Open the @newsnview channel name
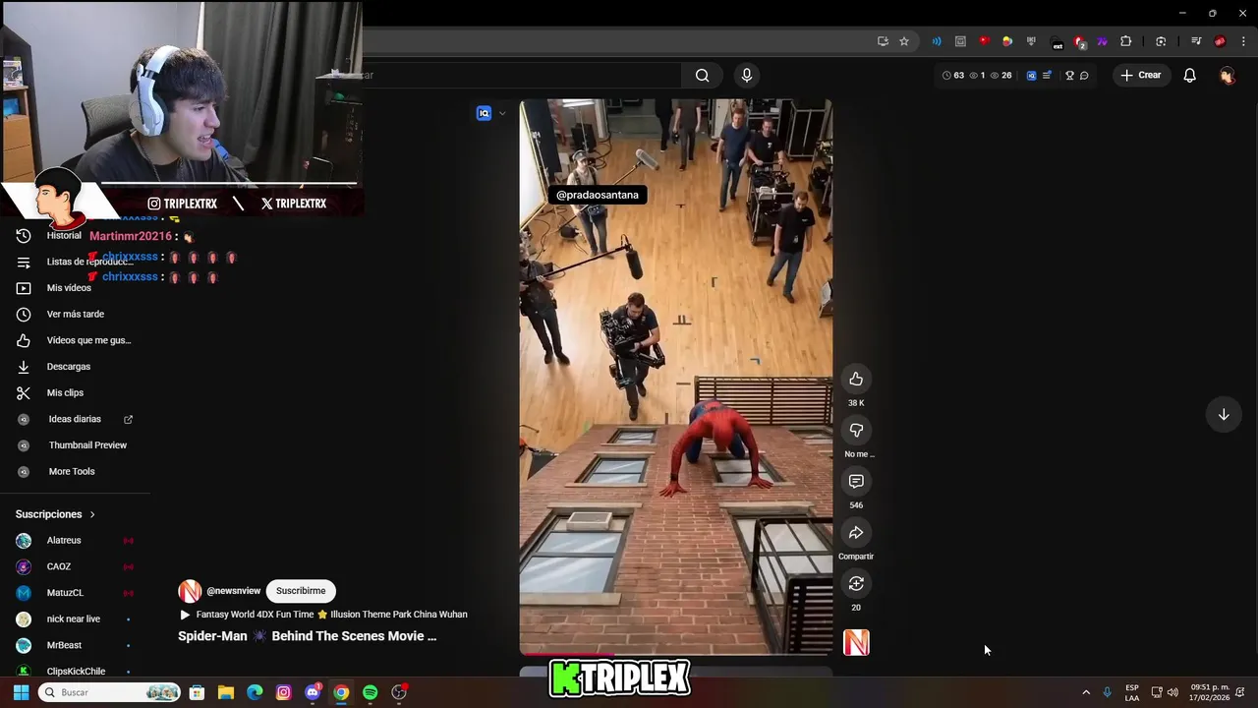Viewport: 1258px width, 708px height. 233,591
